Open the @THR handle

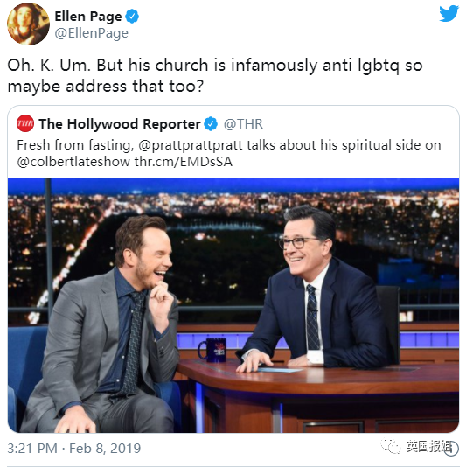(243, 124)
